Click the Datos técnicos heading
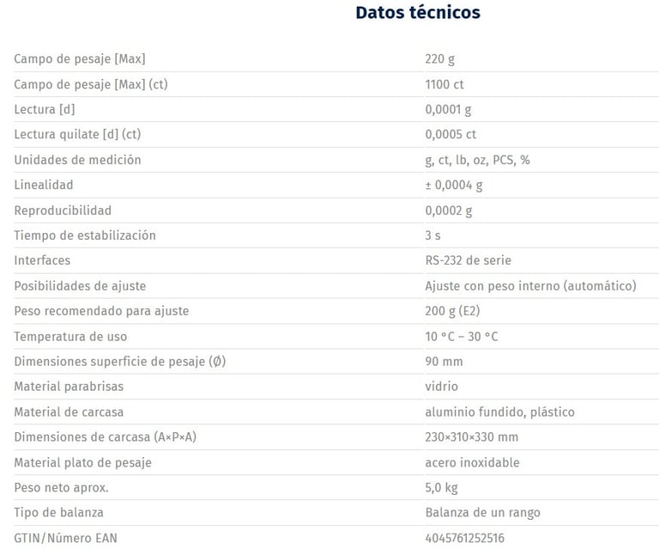Viewport: 659px width, 549px height. (x=418, y=13)
